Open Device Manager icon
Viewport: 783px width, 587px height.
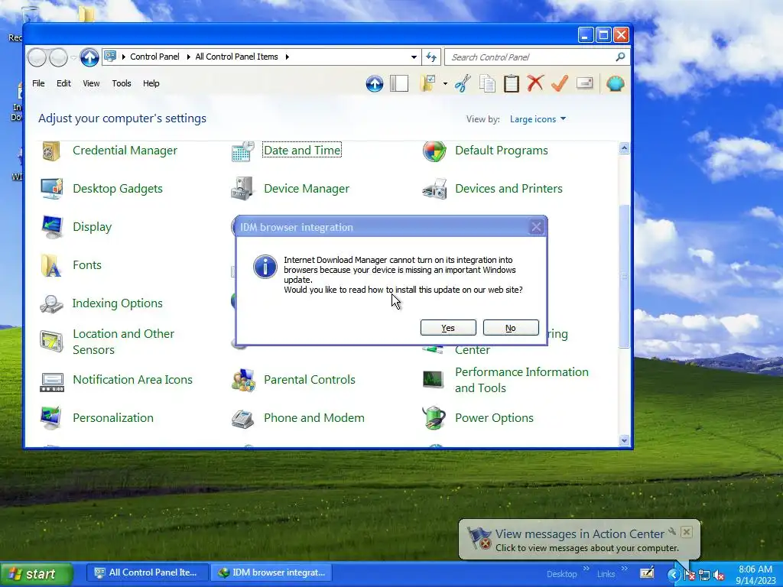click(242, 189)
